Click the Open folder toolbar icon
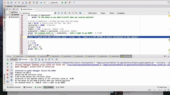 pos(5,3)
